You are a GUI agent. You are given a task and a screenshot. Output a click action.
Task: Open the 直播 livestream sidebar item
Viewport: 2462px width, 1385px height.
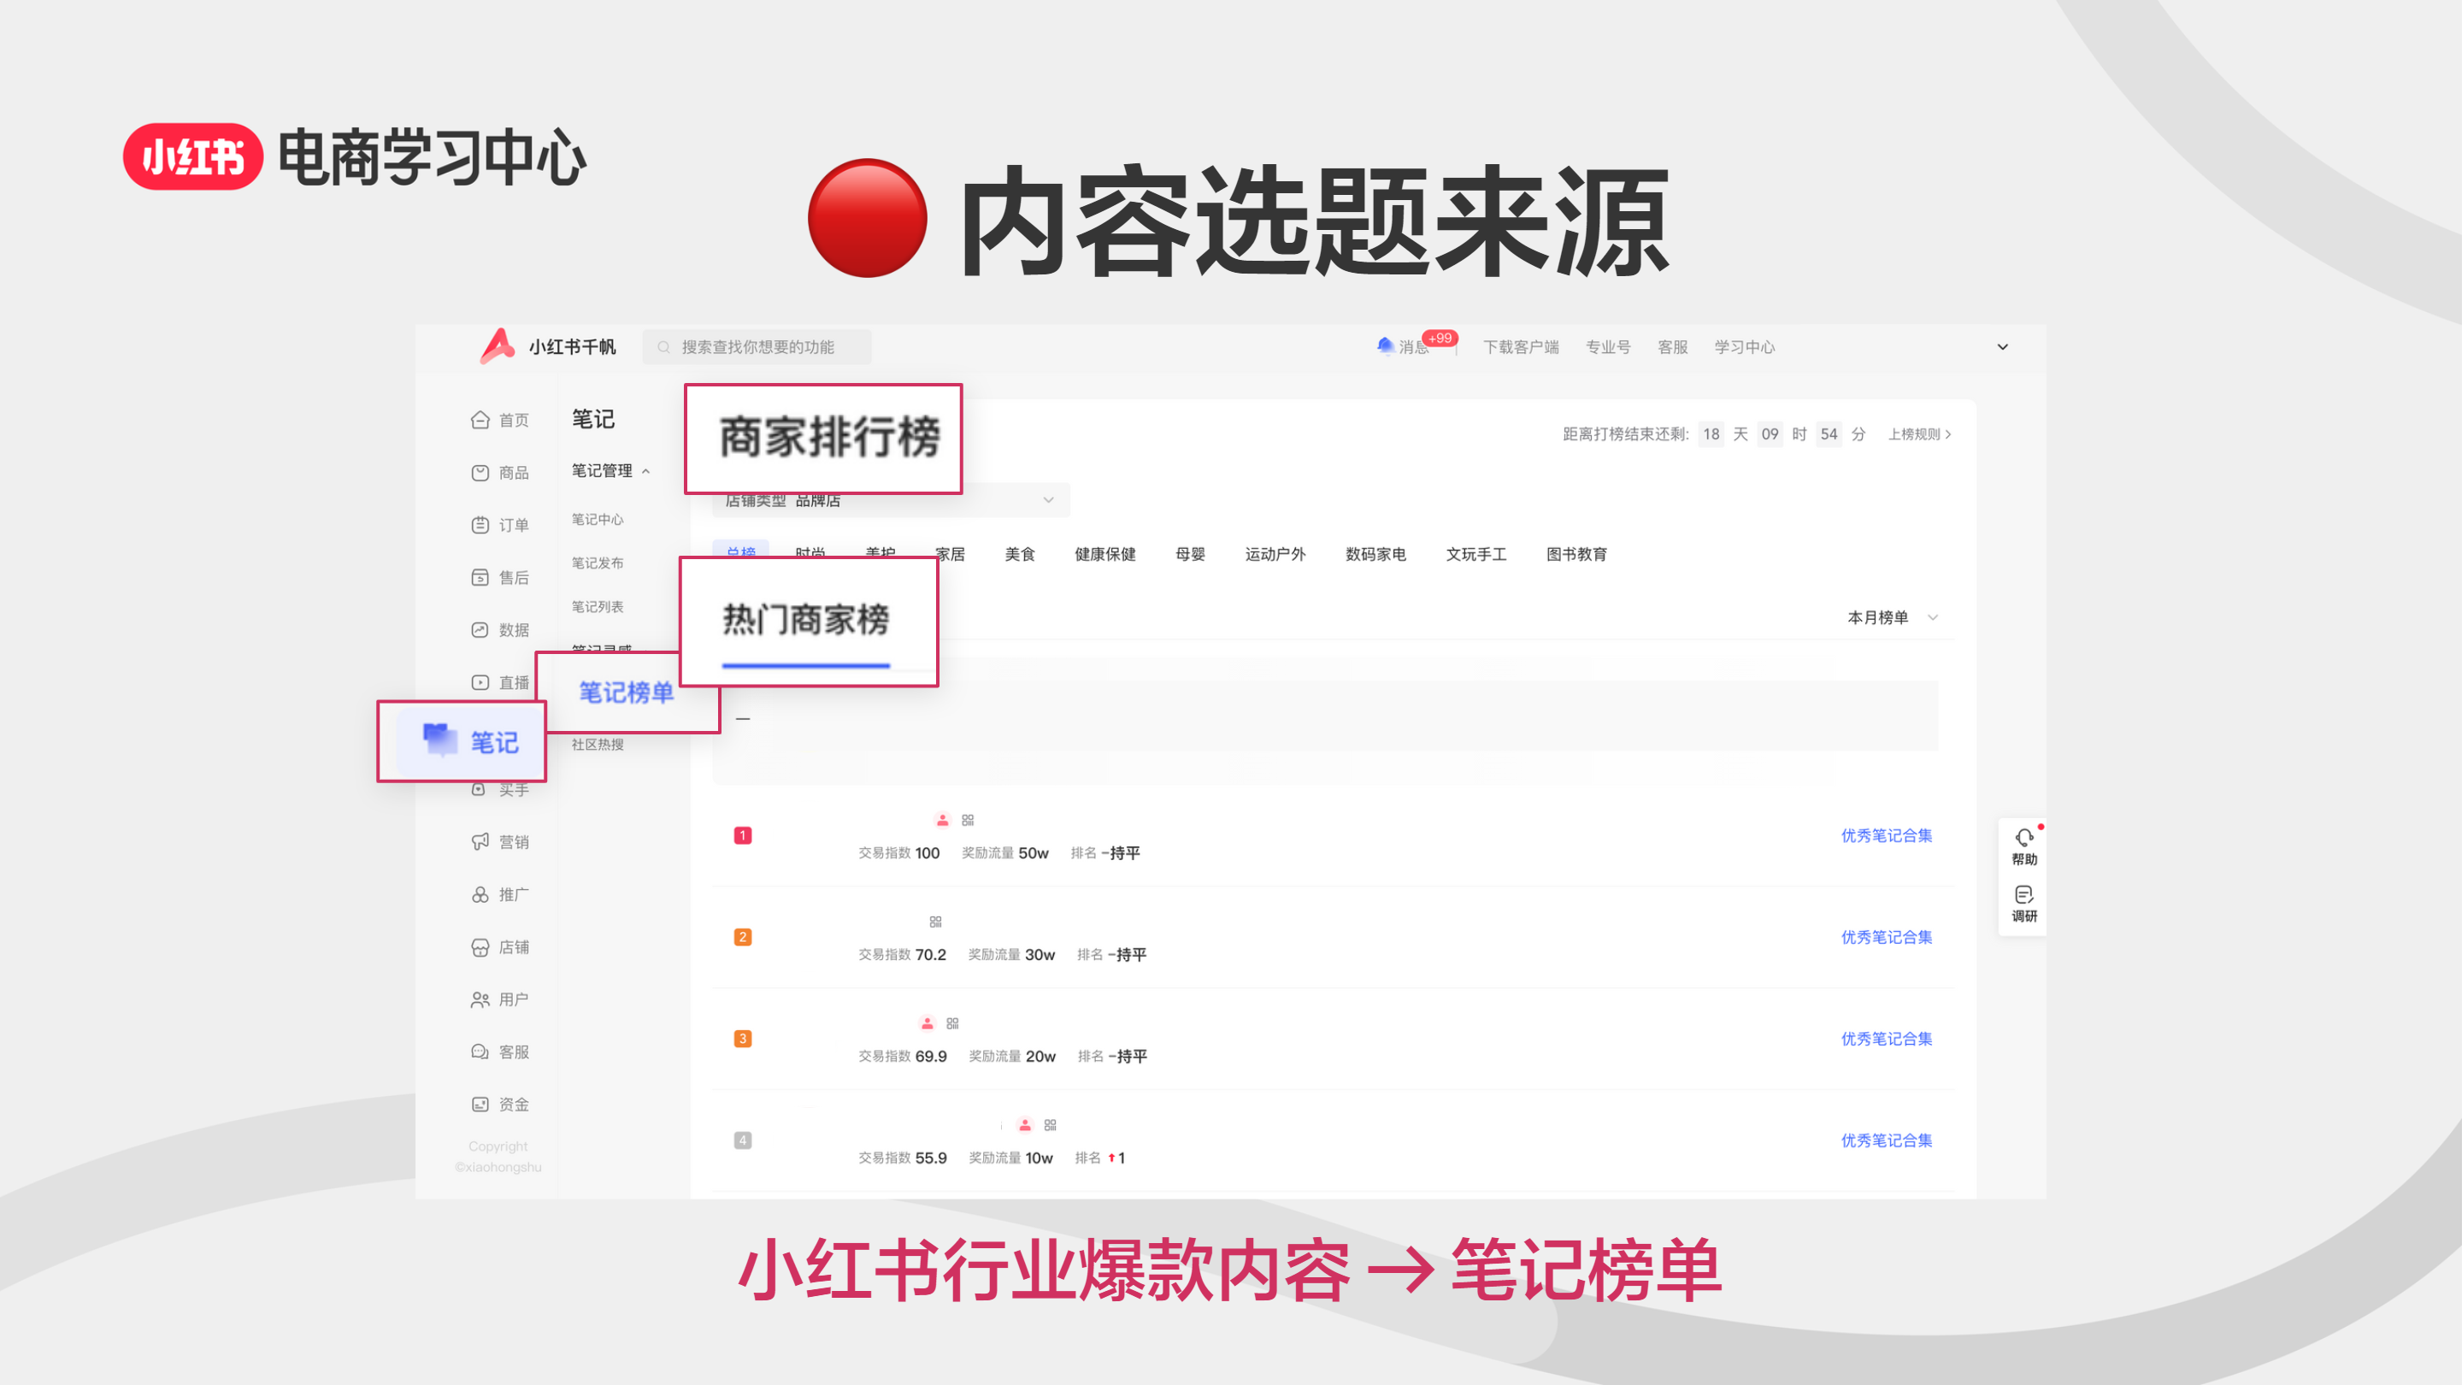point(499,682)
